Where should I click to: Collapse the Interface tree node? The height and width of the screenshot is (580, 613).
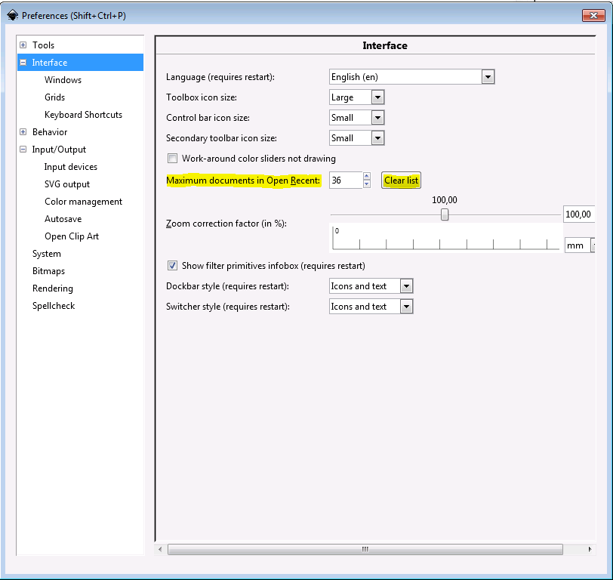[23, 63]
